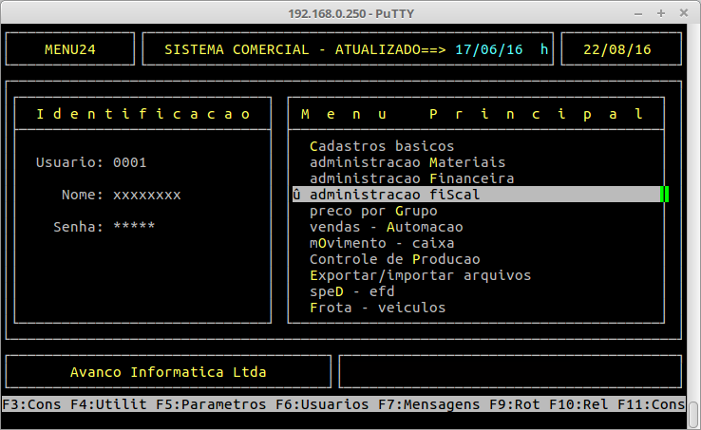
Task: Click F6:Usuarios function key label
Action: [322, 404]
